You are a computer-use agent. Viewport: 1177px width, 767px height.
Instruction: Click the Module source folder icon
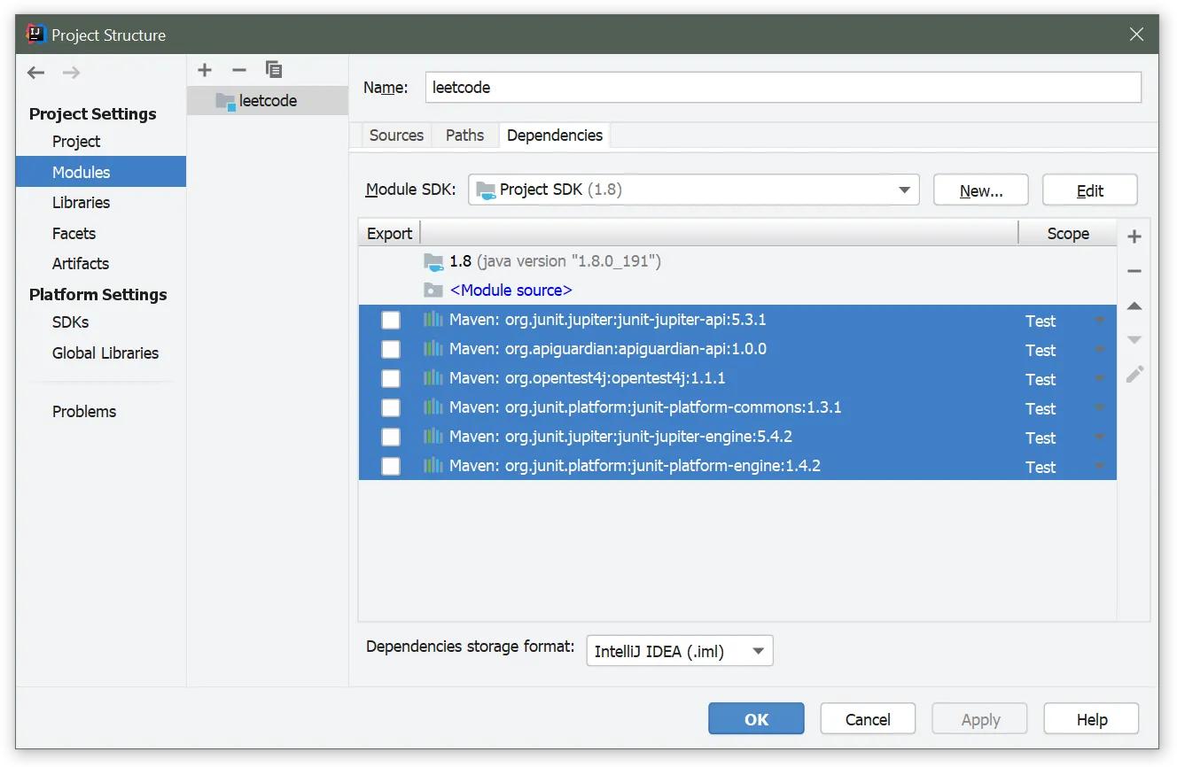coord(433,291)
